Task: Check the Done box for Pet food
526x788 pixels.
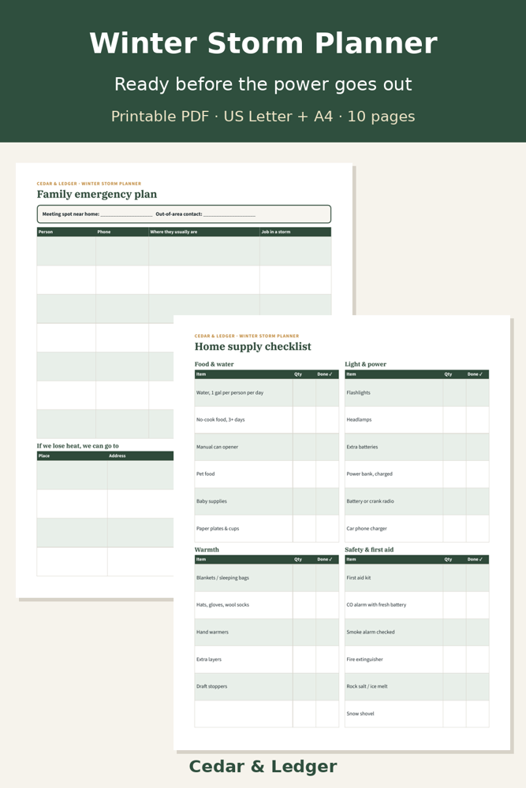Action: [x=327, y=474]
